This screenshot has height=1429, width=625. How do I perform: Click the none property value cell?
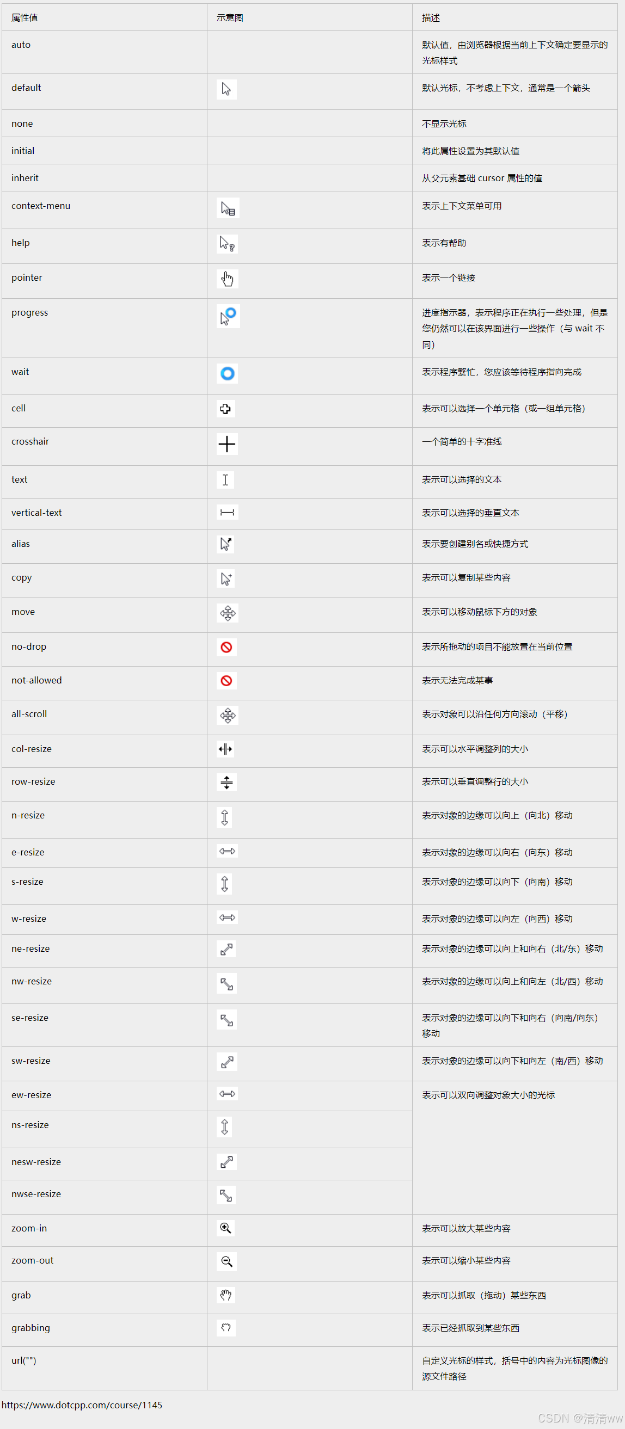(x=105, y=123)
